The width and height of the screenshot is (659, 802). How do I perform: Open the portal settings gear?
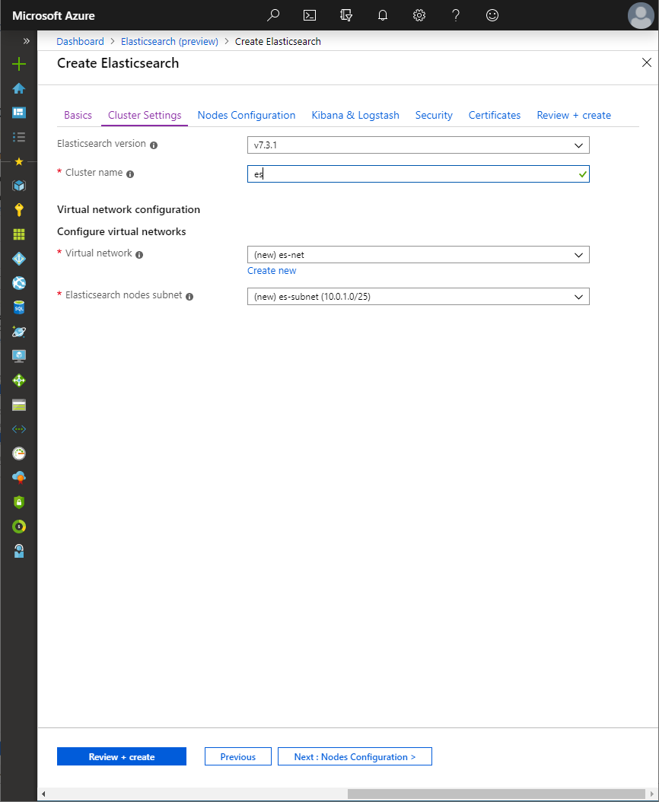click(419, 15)
